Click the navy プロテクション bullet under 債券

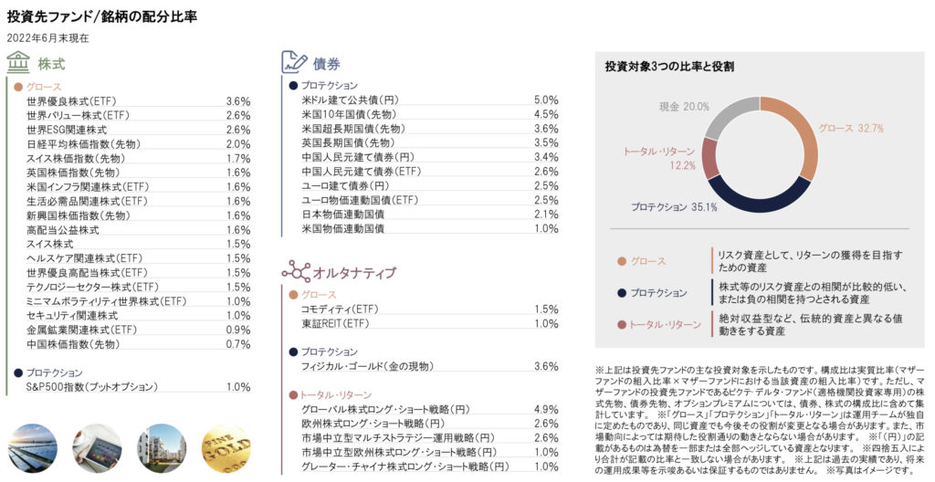pyautogui.click(x=293, y=85)
